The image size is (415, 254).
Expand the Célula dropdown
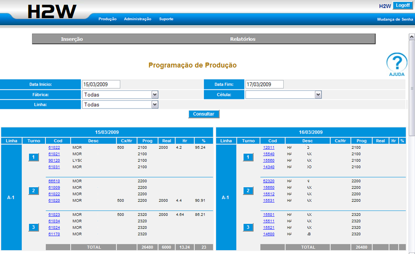tap(318, 94)
